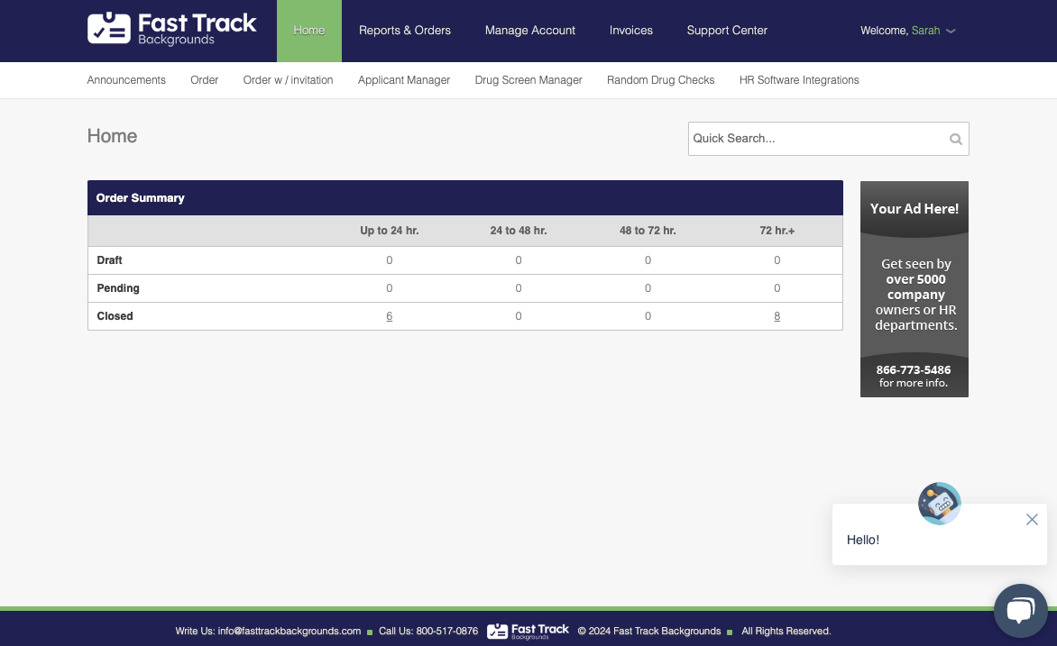
Task: Open Order w / invitation page
Action: tap(288, 80)
